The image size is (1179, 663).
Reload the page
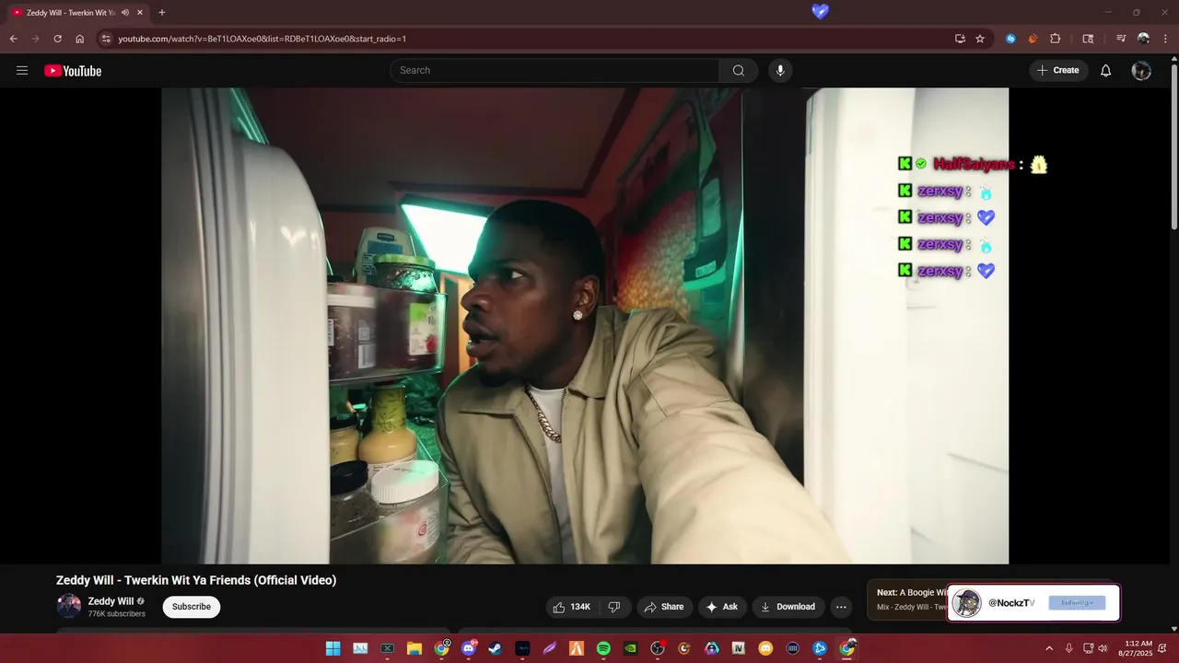pyautogui.click(x=58, y=39)
